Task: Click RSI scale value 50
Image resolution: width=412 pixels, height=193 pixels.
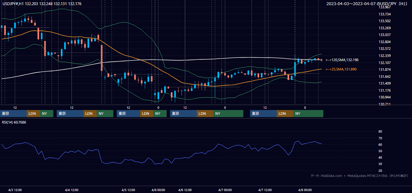Action: (x=380, y=151)
